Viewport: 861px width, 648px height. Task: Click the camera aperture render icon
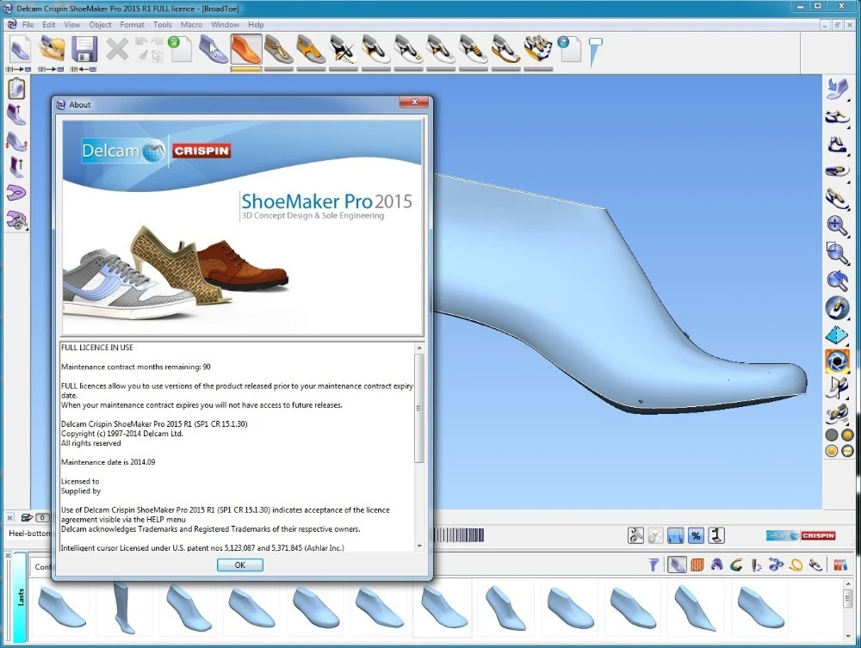click(x=837, y=361)
